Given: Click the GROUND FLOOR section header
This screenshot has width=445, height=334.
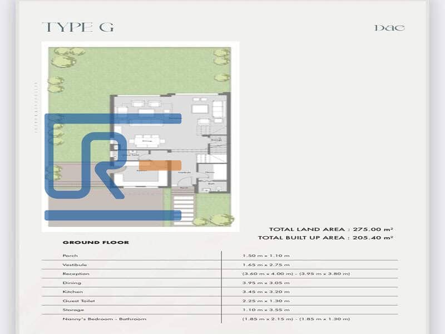Looking at the screenshot, I should pyautogui.click(x=96, y=242).
